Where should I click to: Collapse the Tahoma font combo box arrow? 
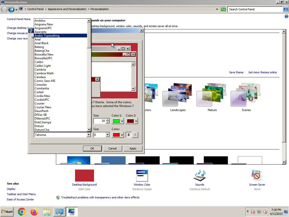(x=89, y=135)
